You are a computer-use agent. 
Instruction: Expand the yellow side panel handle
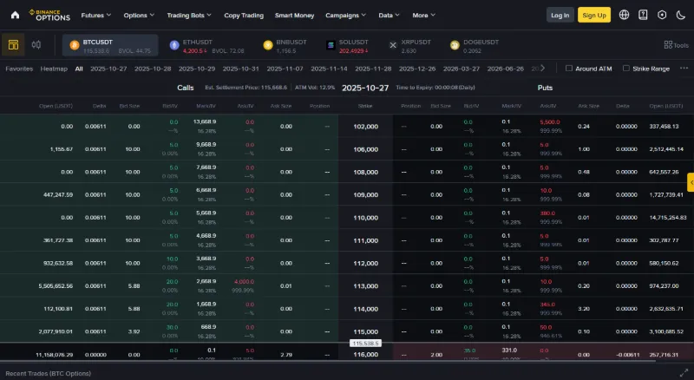point(691,182)
